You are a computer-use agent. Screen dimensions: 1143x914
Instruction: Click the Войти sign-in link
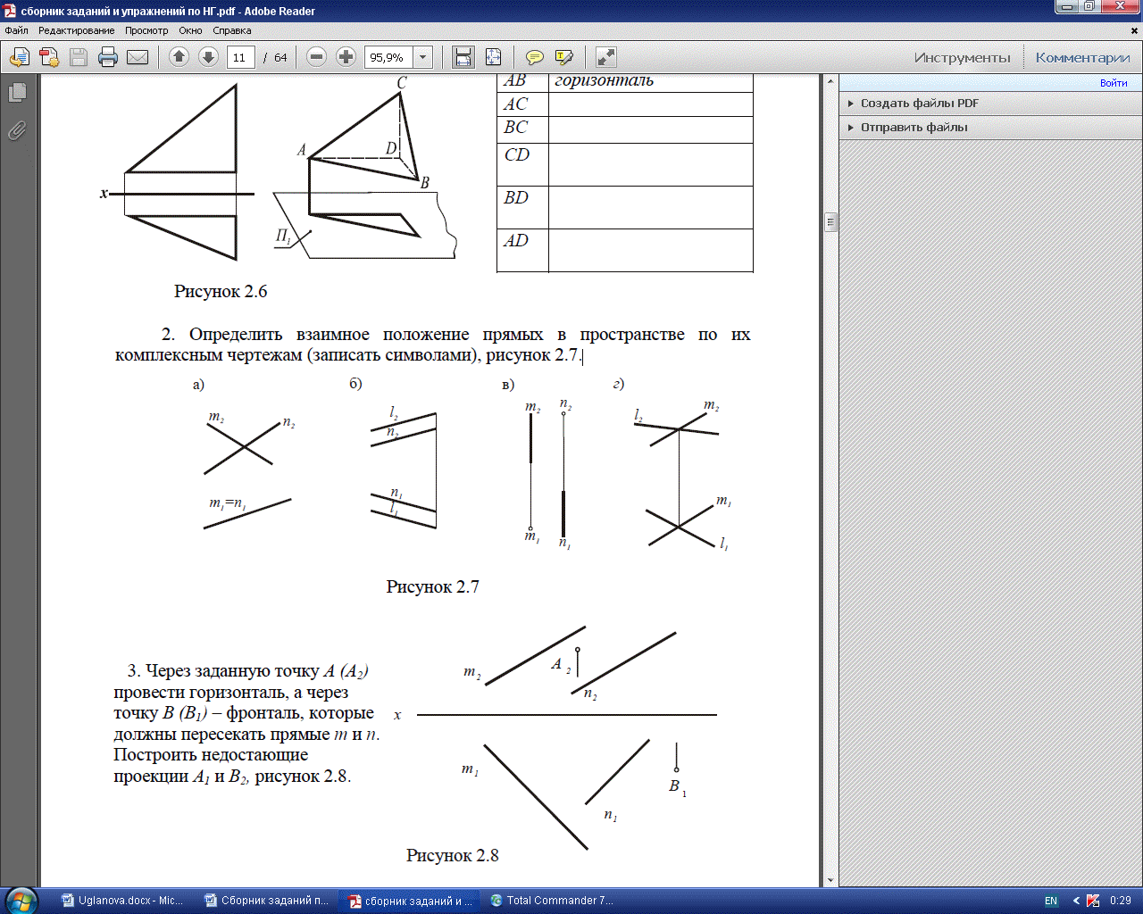[x=1114, y=83]
